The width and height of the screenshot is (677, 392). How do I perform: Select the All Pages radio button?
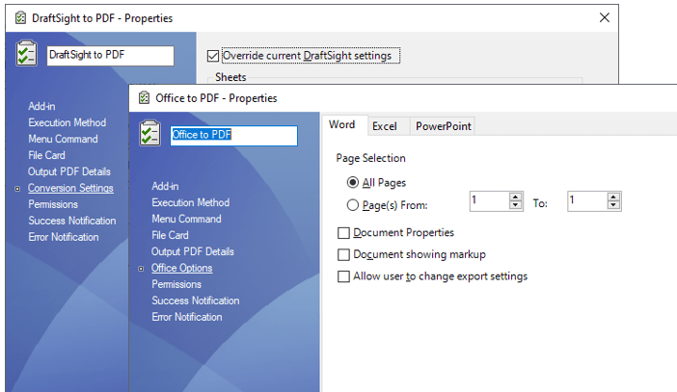[353, 182]
